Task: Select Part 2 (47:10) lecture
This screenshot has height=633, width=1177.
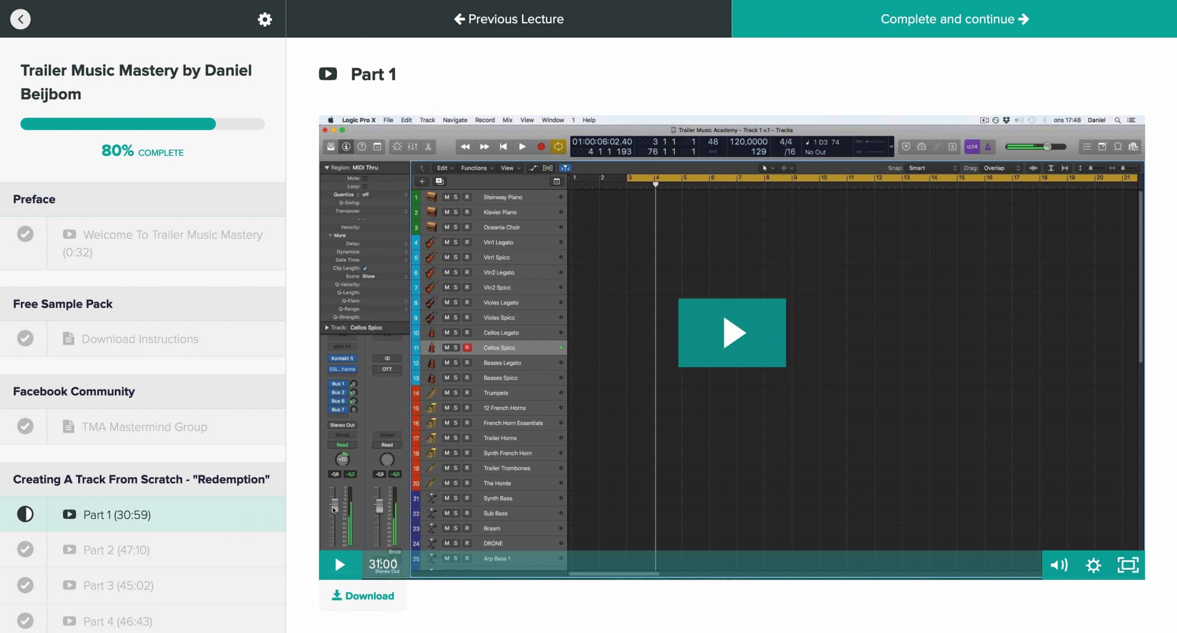Action: point(116,550)
